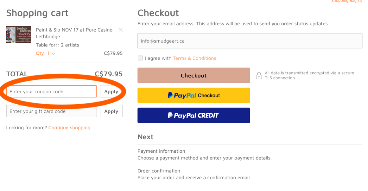Open the Cowboy Christmas product thumbnail
Image resolution: width=368 pixels, height=191 pixels.
click(x=19, y=35)
